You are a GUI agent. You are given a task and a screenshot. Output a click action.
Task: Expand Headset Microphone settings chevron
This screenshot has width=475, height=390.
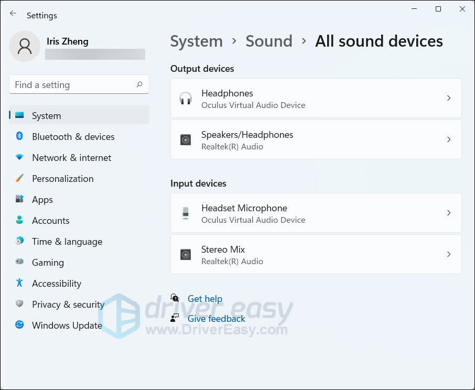pyautogui.click(x=449, y=213)
